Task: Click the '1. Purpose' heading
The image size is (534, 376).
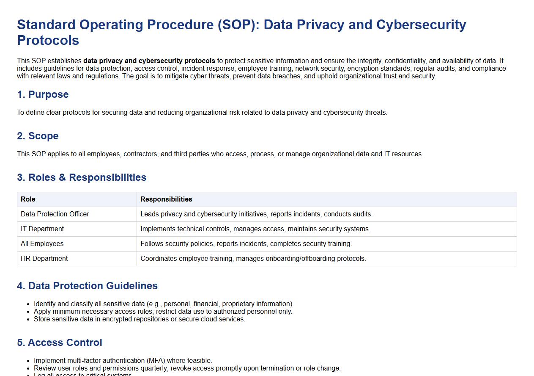Action: pyautogui.click(x=43, y=94)
